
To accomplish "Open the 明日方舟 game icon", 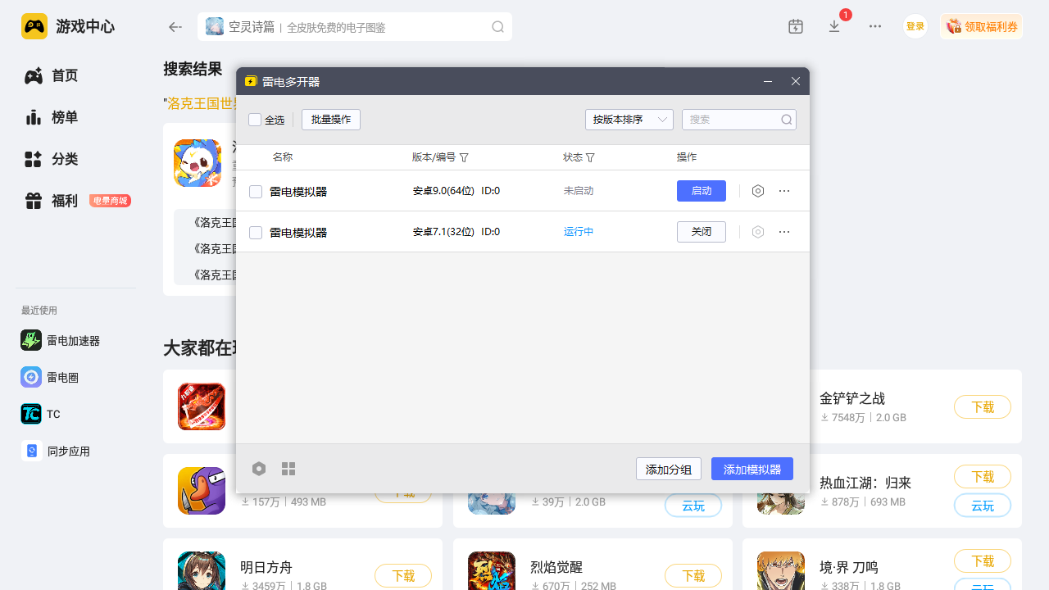I will 202,570.
